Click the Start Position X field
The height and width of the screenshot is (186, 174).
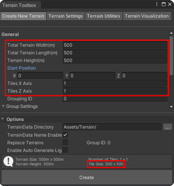point(40,76)
